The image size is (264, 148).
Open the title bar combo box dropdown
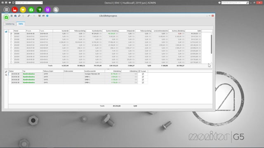click(42, 3)
